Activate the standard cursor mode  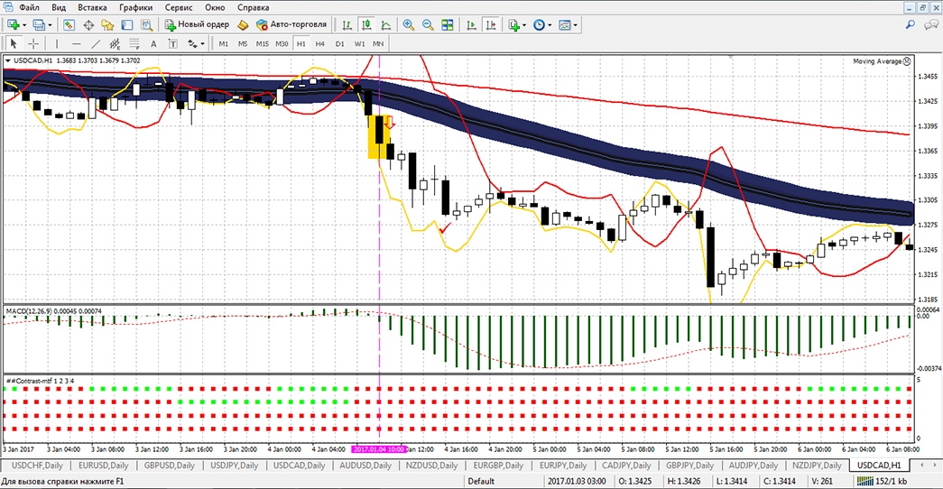click(x=14, y=43)
